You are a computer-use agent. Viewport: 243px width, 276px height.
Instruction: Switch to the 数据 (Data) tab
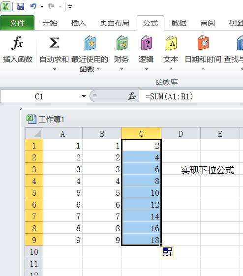(179, 23)
